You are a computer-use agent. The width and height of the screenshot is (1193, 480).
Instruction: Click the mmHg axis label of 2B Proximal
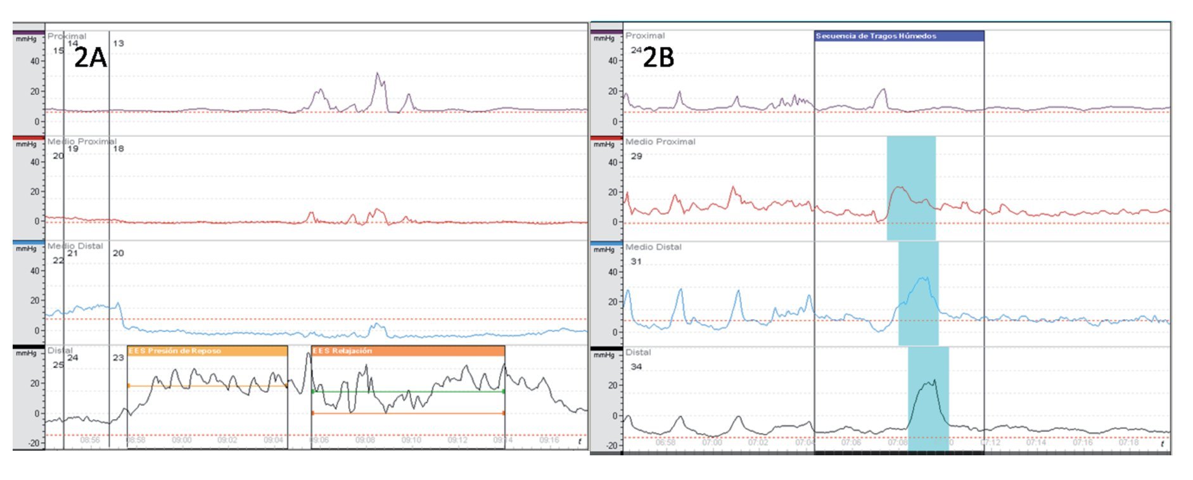tap(603, 39)
